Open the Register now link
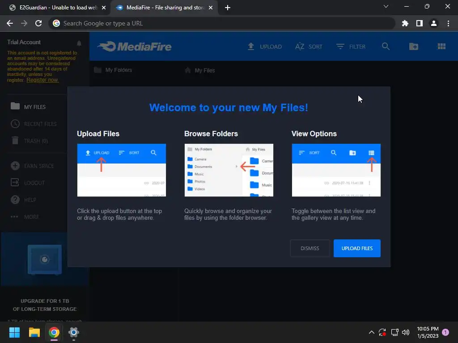Viewport: 458px width, 343px height. [42, 79]
